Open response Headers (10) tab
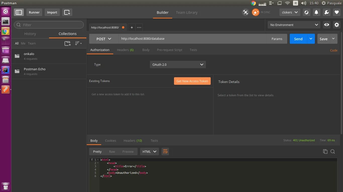343x192 pixels. (x=133, y=140)
